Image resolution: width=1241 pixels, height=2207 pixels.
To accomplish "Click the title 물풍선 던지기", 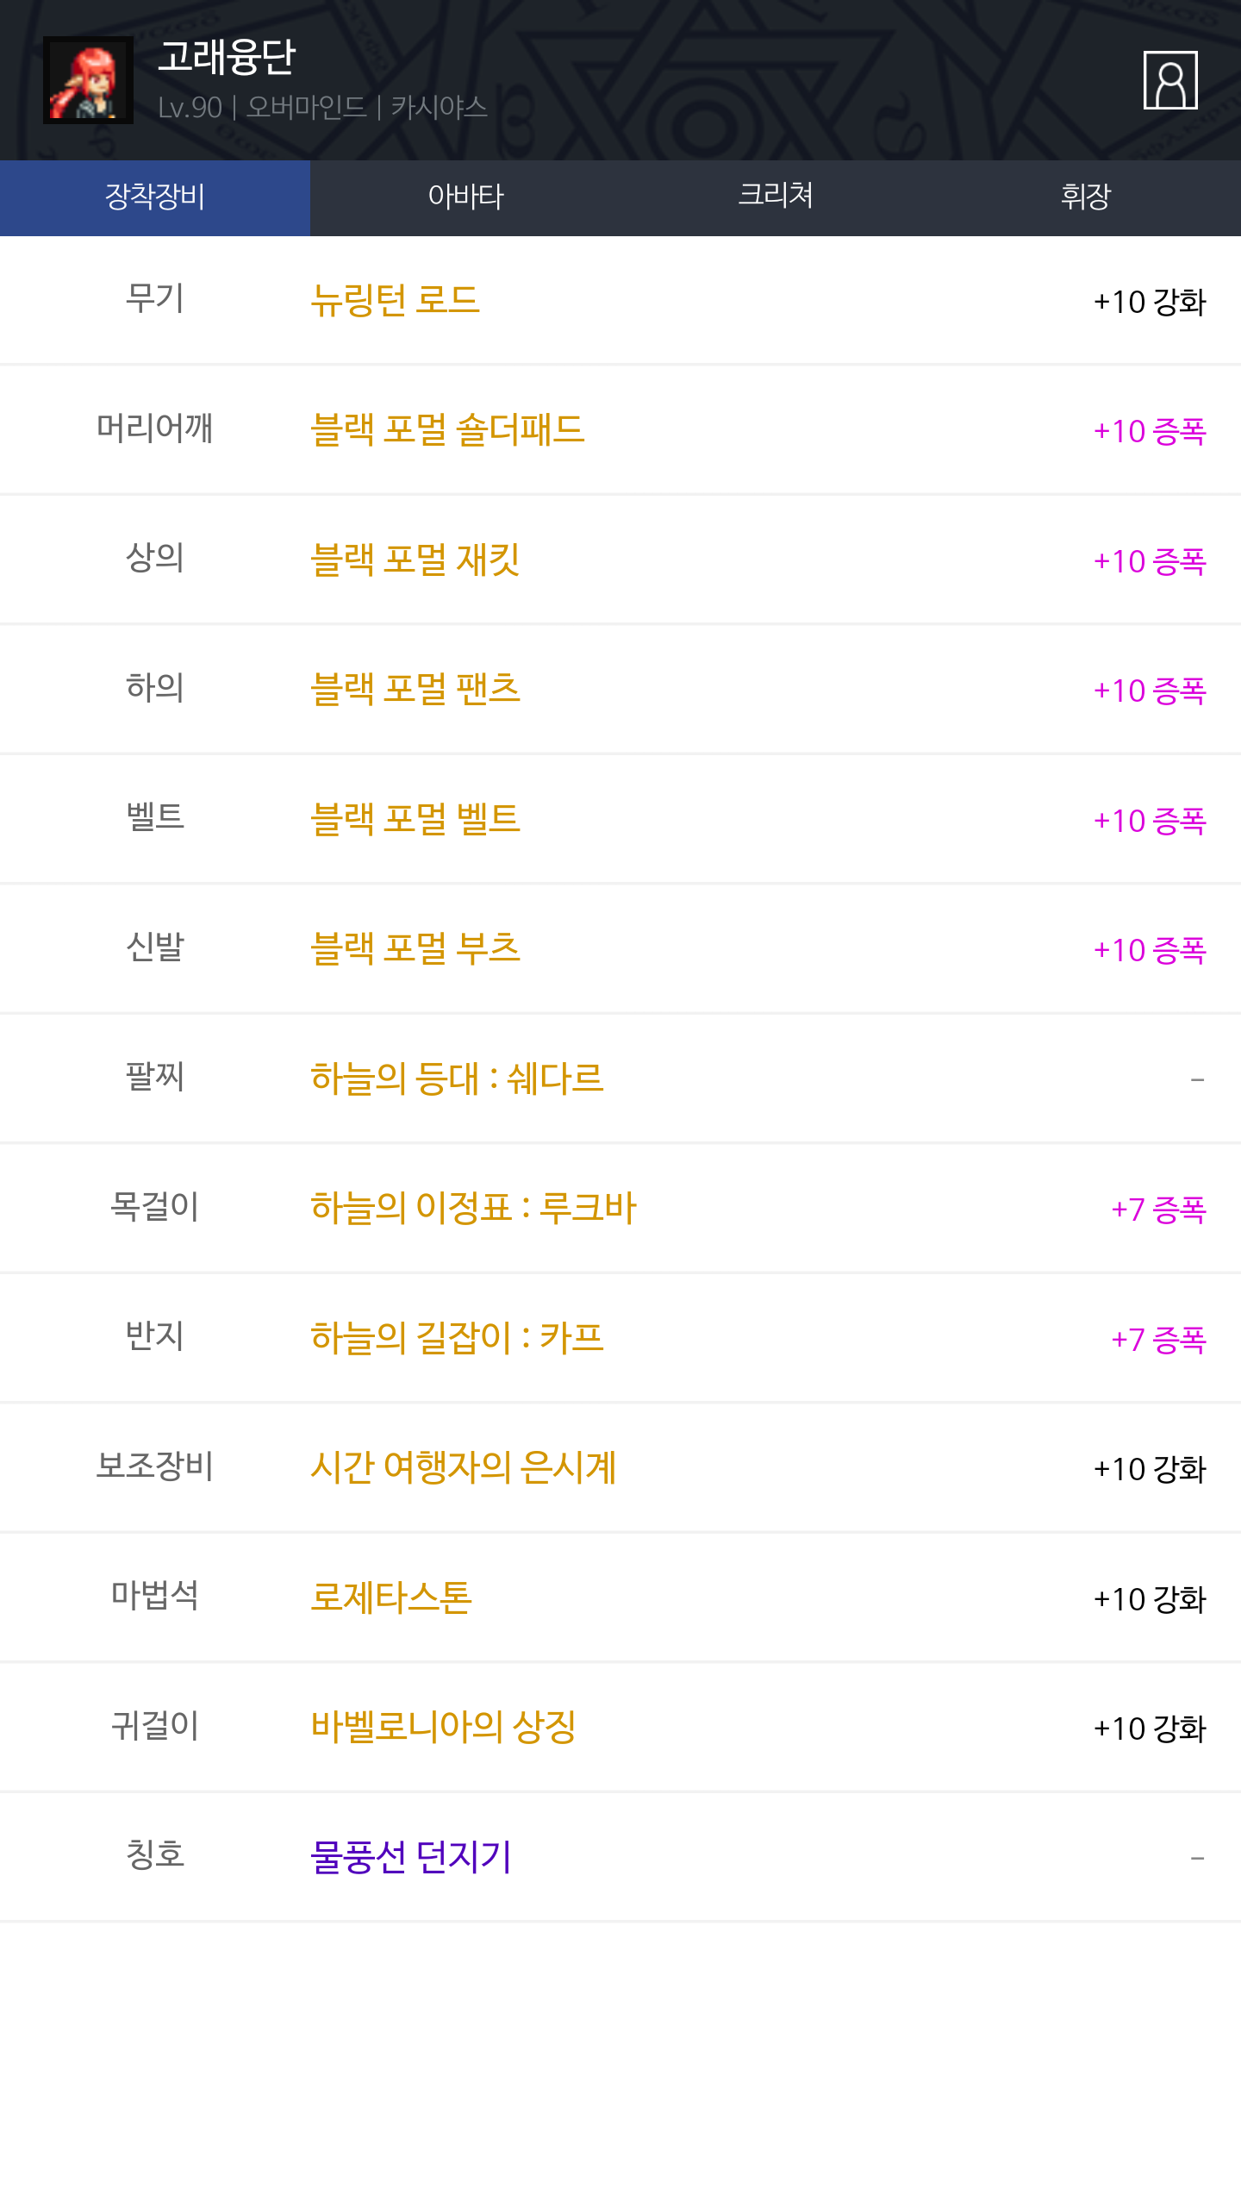I will pyautogui.click(x=411, y=1858).
